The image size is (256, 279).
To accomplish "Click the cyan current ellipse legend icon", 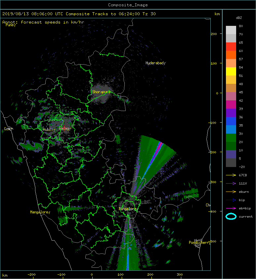I will 231,216.
